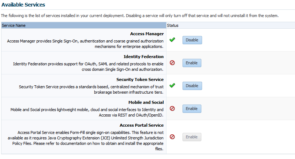The width and height of the screenshot is (295, 159).
Task: Click the green checkmark for Security Token Service
Action: point(172,85)
